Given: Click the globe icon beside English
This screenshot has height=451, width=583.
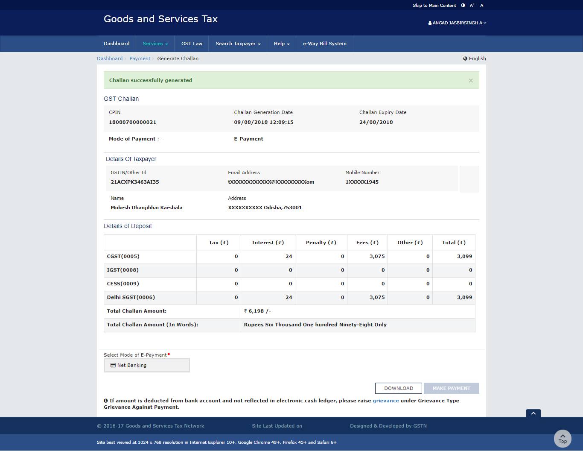Looking at the screenshot, I should [x=465, y=59].
